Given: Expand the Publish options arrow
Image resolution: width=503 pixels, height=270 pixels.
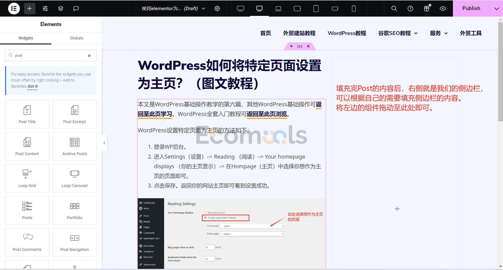Looking at the screenshot, I should (496, 8).
